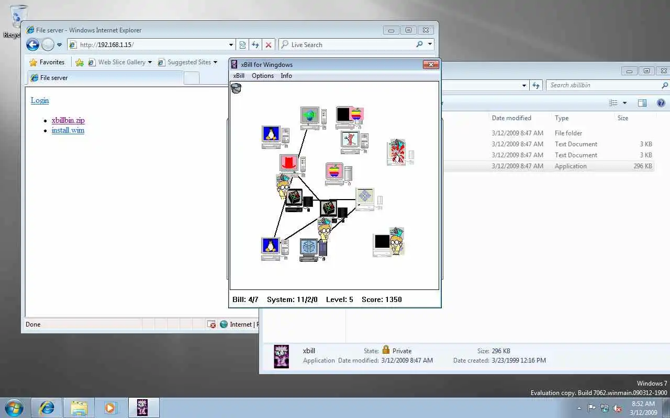Open a new tab in Internet Explorer
The image size is (670, 418).
click(x=192, y=78)
